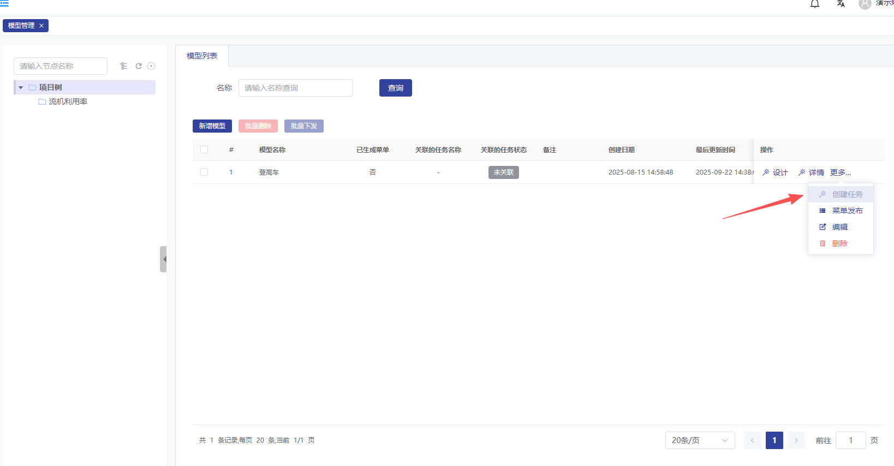This screenshot has height=466, width=894.
Task: Click the tree structure expand icon
Action: 124,66
